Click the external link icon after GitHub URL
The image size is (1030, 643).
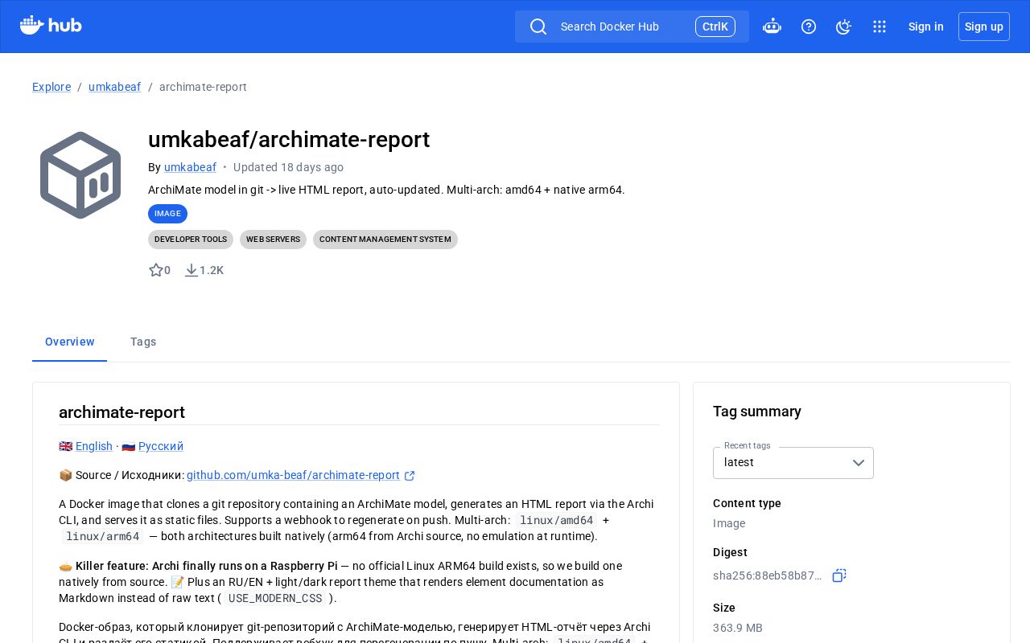point(410,476)
